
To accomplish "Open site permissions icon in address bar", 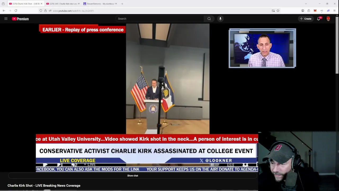I will (x=50, y=11).
